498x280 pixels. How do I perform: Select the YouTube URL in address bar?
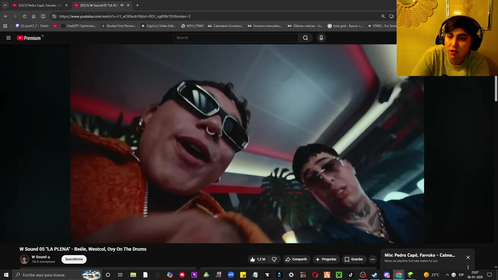tap(125, 16)
